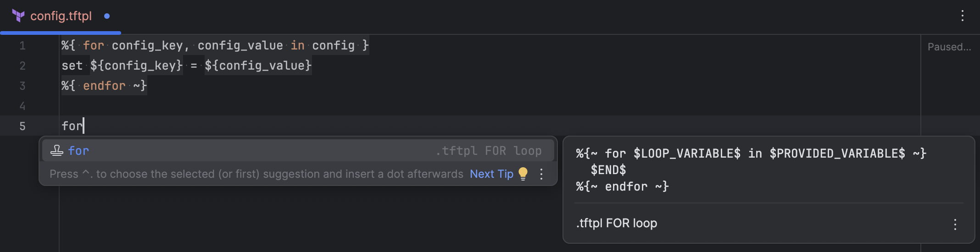Choose the 'for' live template suggestion
Screen dimensions: 980x252
pos(78,151)
